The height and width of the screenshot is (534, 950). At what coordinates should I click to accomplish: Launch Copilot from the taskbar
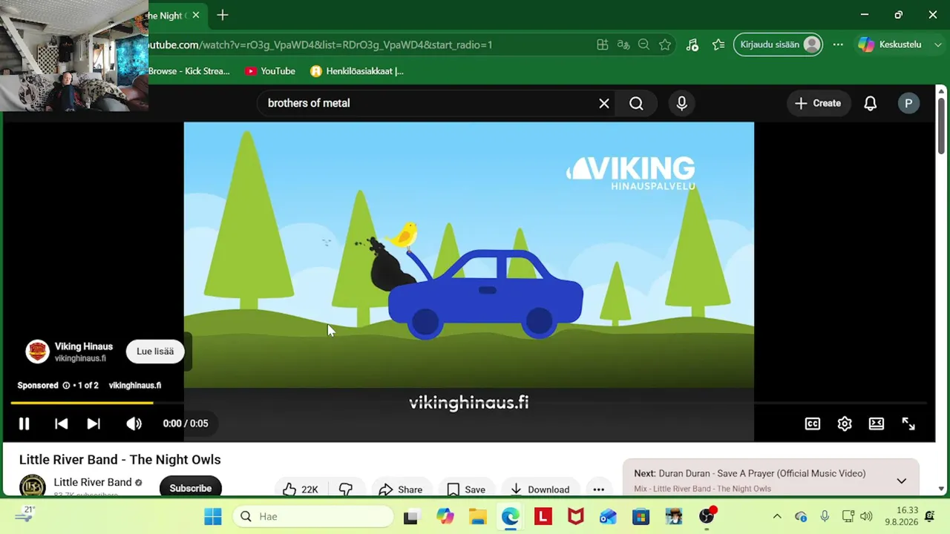[445, 516]
